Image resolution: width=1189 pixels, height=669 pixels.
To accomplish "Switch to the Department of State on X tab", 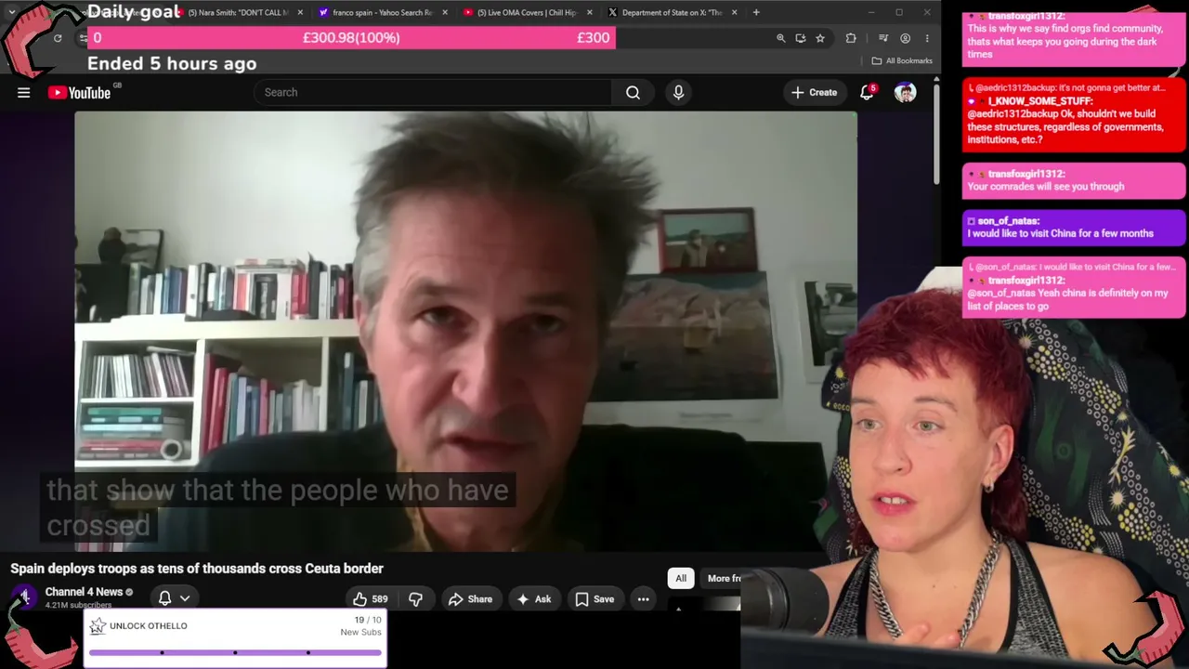I will [673, 12].
